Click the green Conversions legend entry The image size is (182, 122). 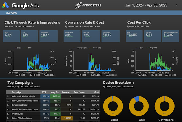(x=80, y=48)
